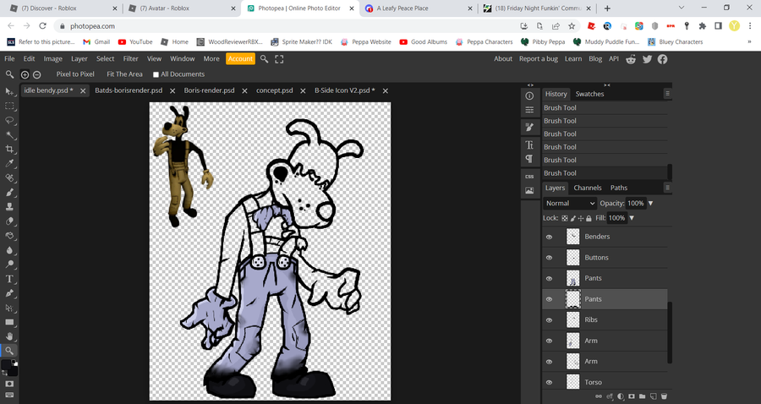Collapse the side icon strip with arrows

[x=530, y=85]
